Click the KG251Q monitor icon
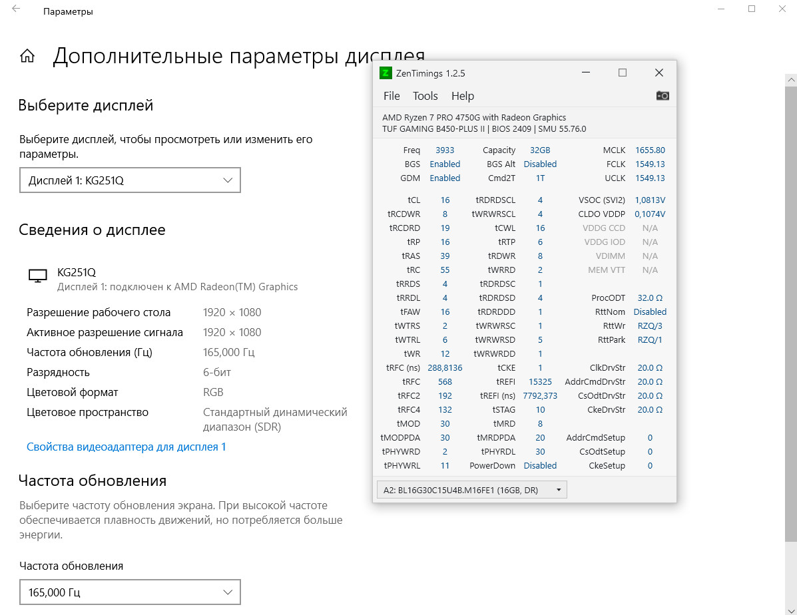The image size is (797, 615). point(37,276)
